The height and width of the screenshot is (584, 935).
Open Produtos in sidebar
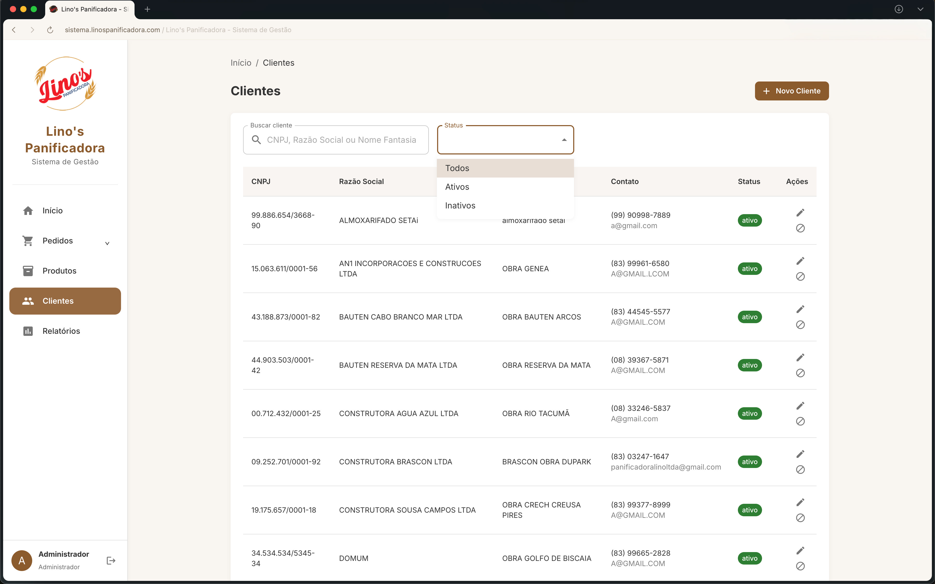[65, 271]
